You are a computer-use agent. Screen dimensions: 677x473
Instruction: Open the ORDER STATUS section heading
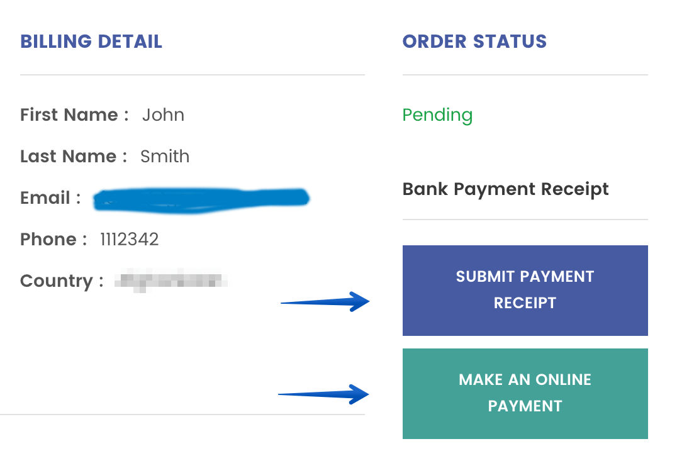(x=474, y=42)
